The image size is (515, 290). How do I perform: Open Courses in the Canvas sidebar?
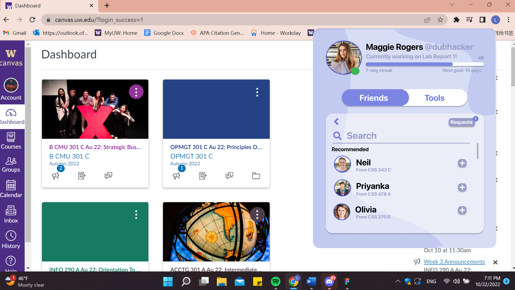(x=11, y=141)
